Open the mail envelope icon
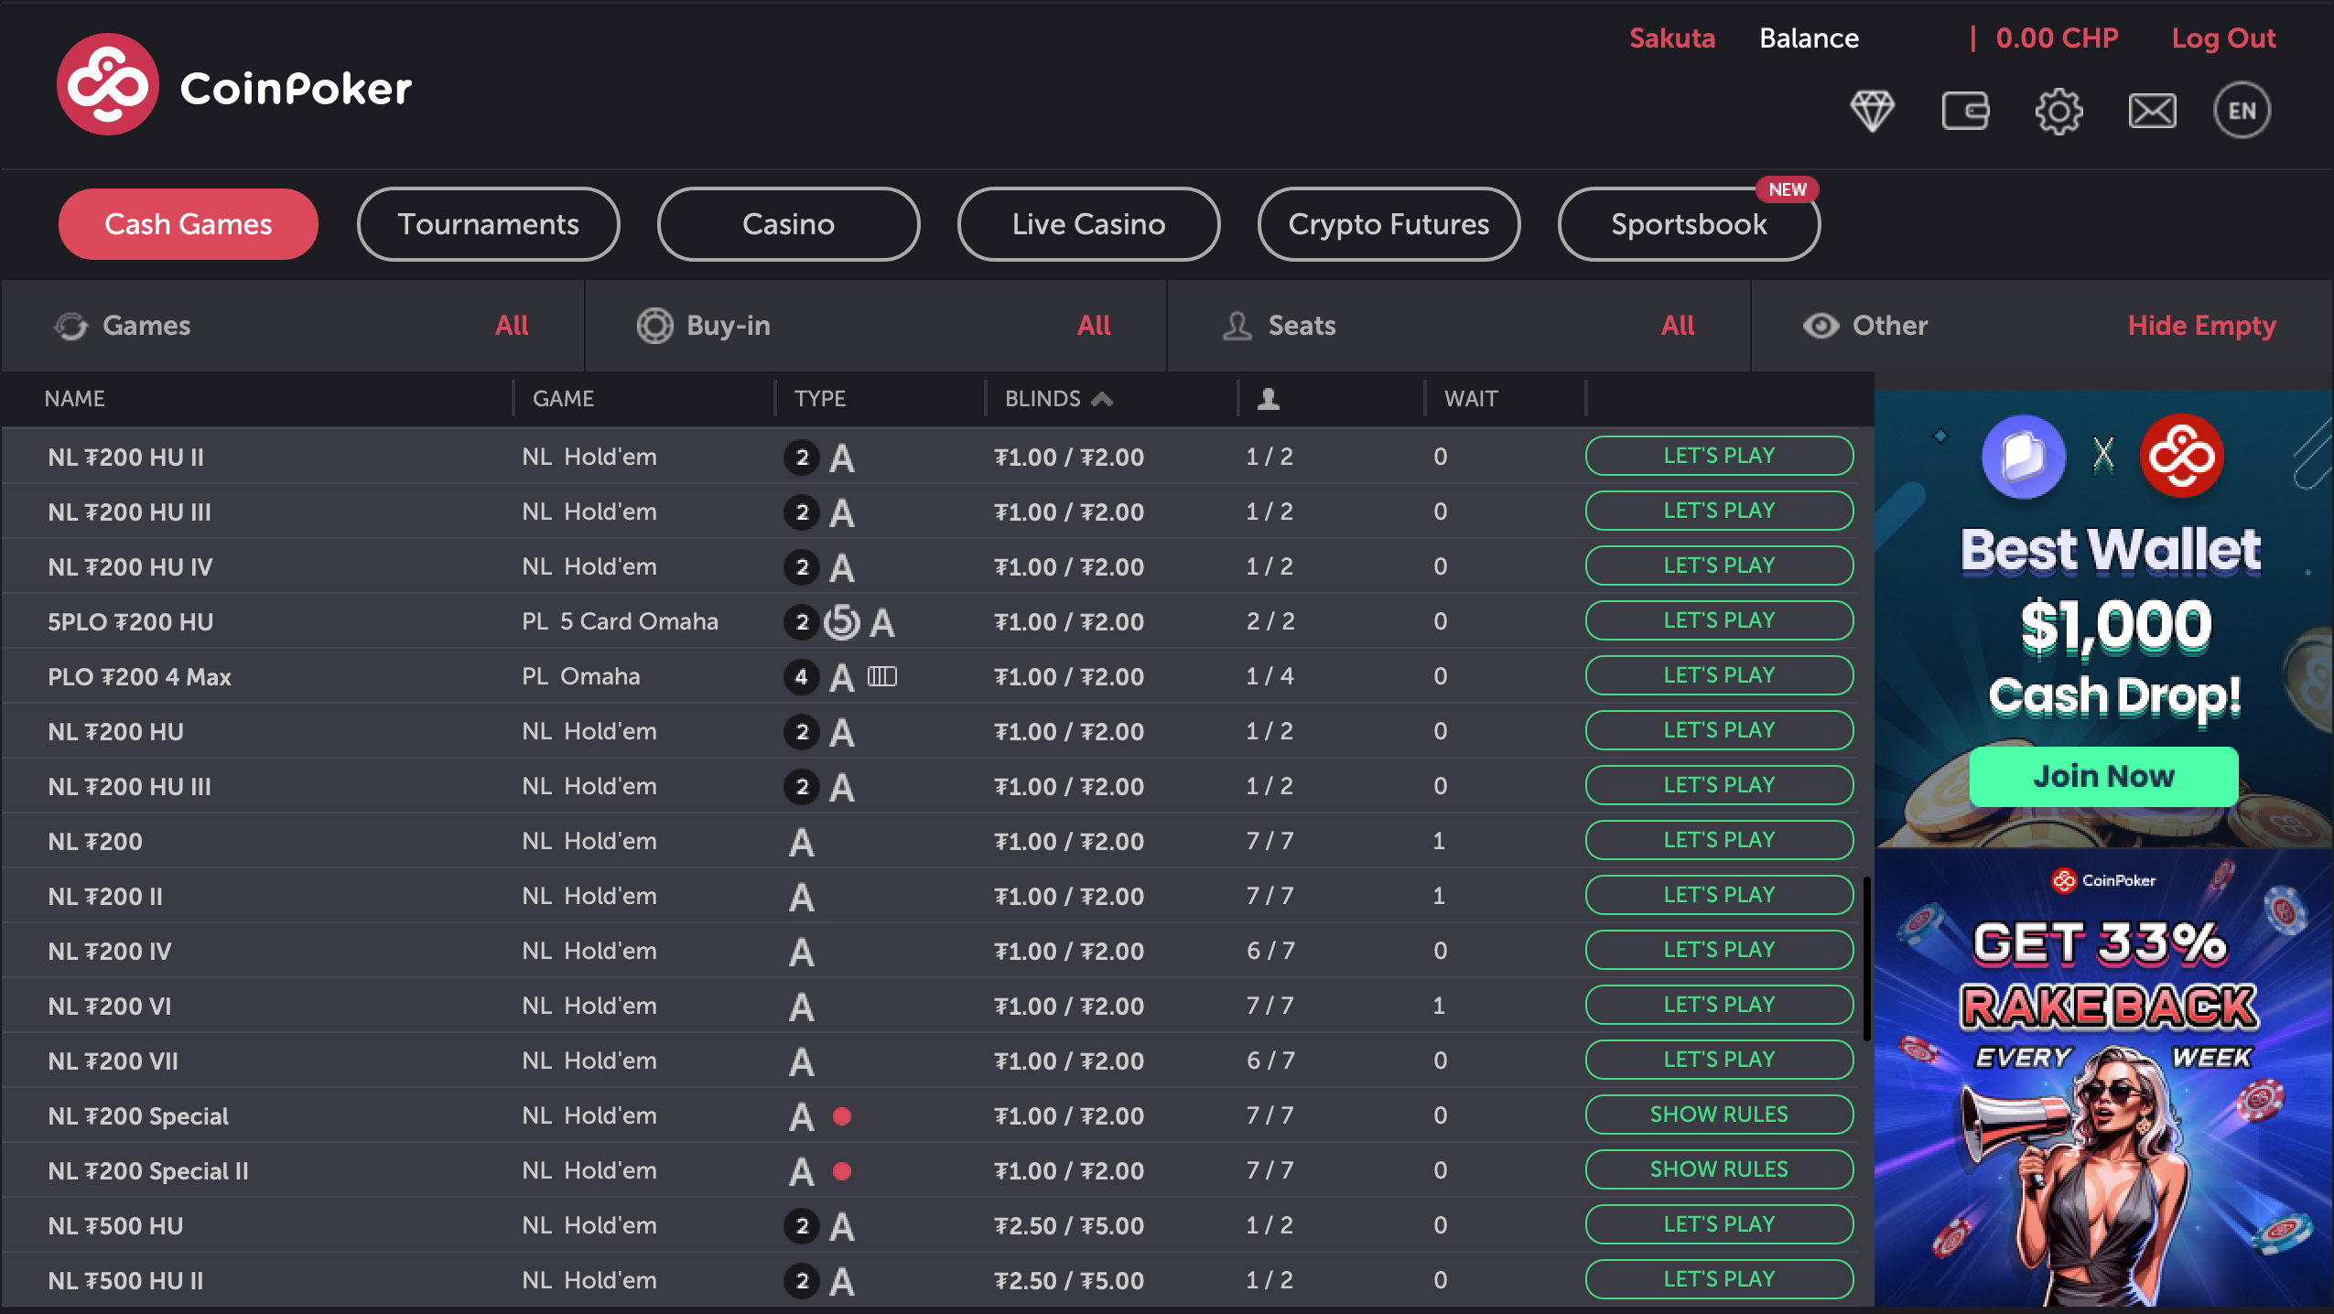The image size is (2334, 1314). (2151, 111)
